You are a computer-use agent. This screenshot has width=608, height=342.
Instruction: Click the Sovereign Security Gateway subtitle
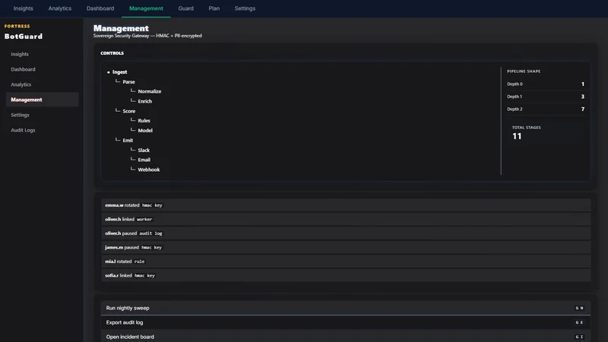coord(147,36)
